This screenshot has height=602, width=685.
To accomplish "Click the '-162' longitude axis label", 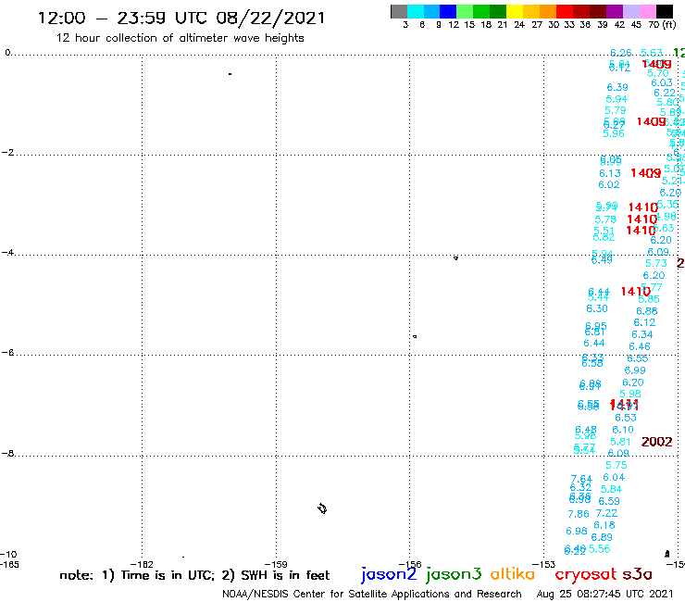I will click(x=142, y=564).
